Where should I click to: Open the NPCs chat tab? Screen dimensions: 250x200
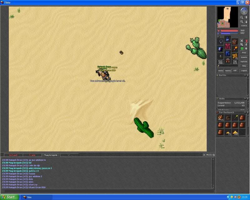coord(69,155)
